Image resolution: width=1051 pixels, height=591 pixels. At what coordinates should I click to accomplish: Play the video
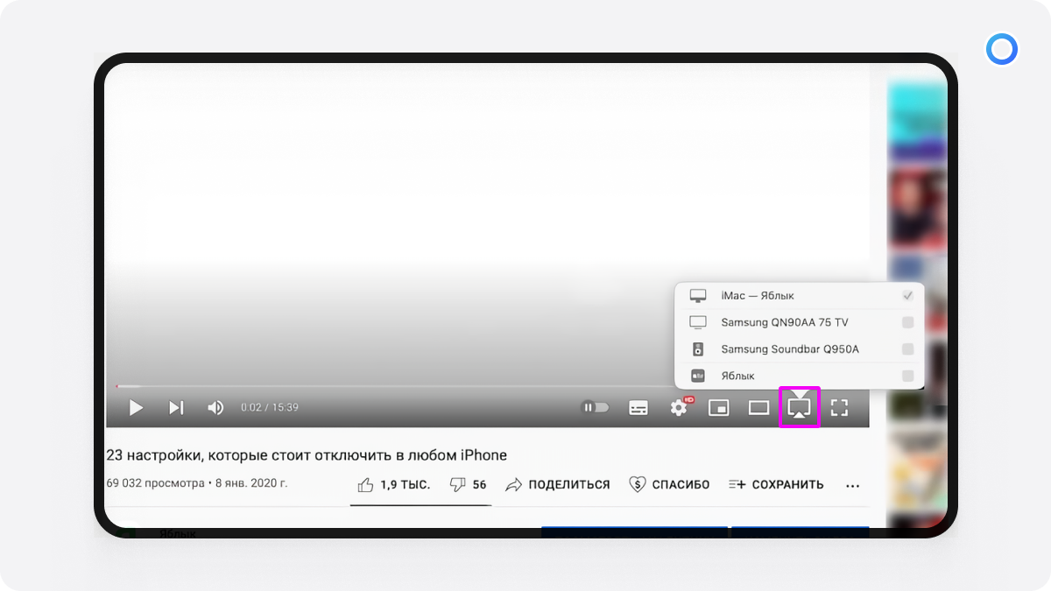point(136,408)
